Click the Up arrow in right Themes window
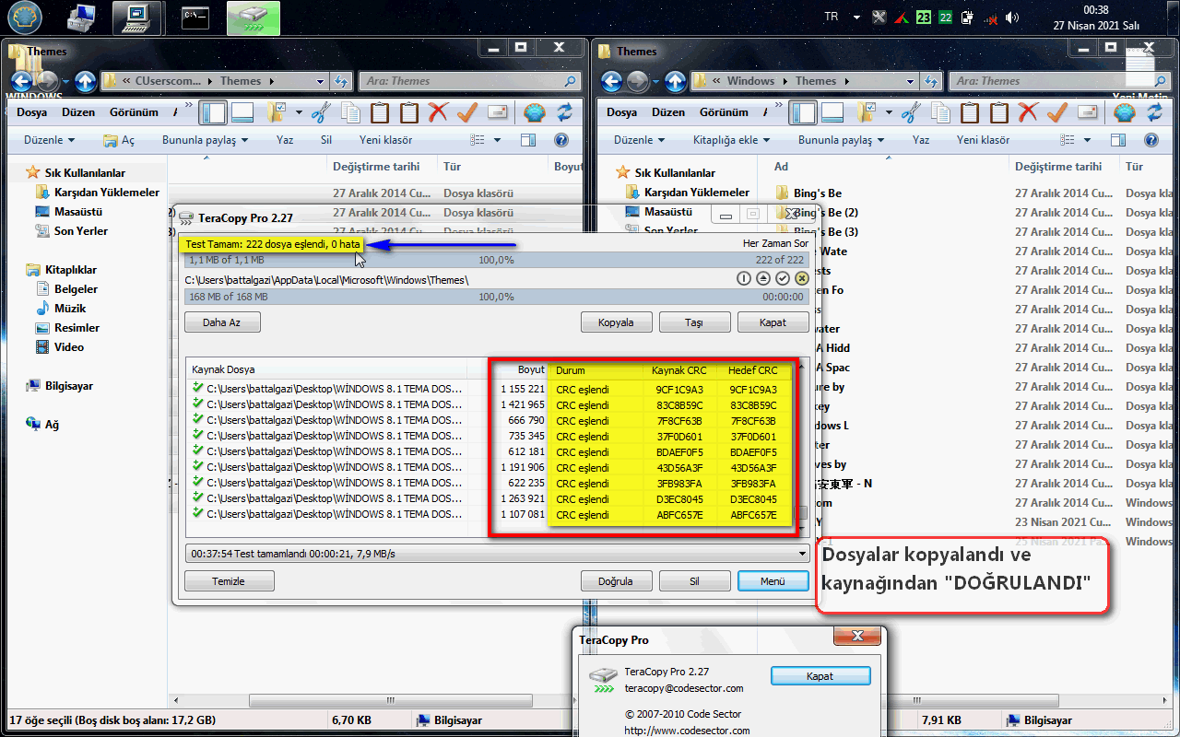Screen dimensions: 1180x737 676,81
